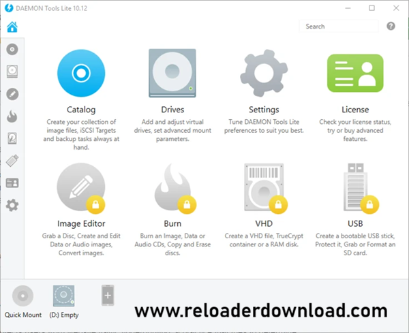This screenshot has width=409, height=333.
Task: Maximize the DAEMON Tools window
Action: (372, 8)
